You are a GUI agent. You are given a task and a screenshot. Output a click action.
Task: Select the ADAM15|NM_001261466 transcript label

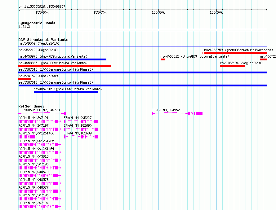click(x=36, y=133)
